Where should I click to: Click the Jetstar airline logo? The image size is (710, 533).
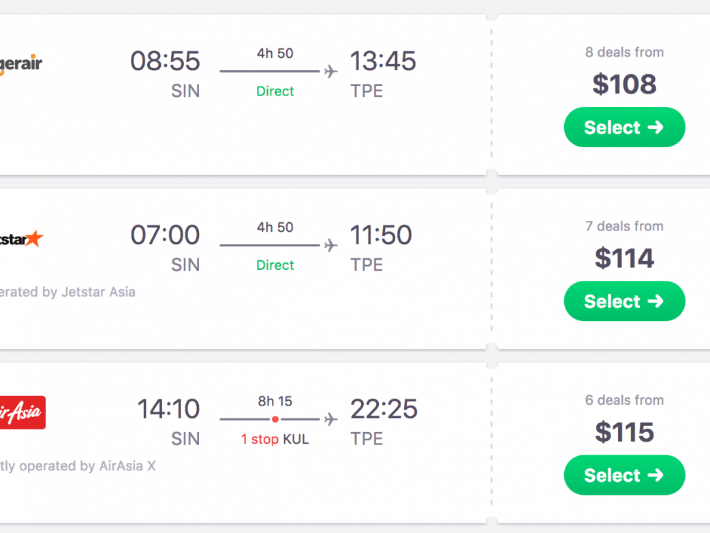click(21, 239)
